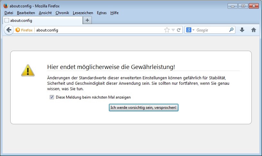Click the search magnifier icon
262x156 pixels.
231,30
